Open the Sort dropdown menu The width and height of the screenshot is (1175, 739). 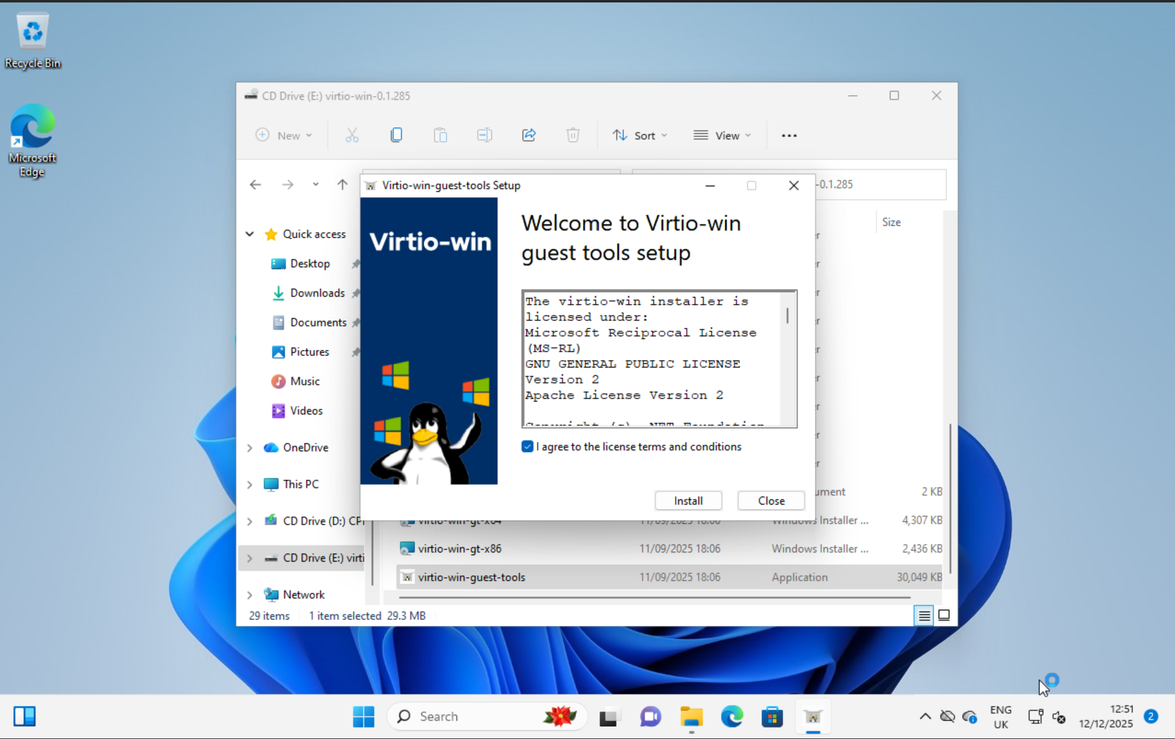[x=639, y=135]
